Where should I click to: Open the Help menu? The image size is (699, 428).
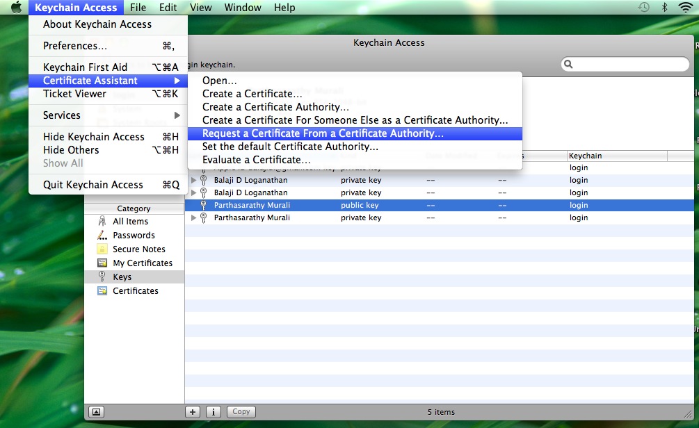click(284, 8)
